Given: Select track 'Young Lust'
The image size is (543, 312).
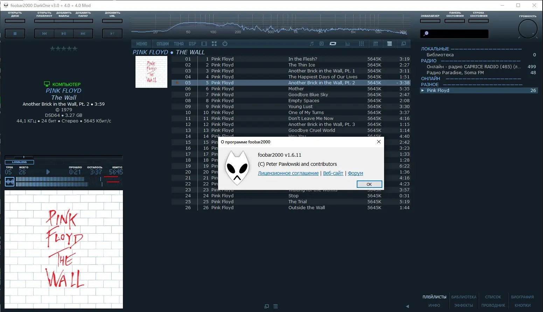Looking at the screenshot, I should coord(291,107).
